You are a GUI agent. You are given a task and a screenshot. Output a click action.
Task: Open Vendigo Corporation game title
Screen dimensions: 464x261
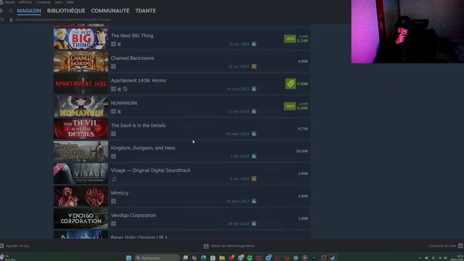pos(133,215)
